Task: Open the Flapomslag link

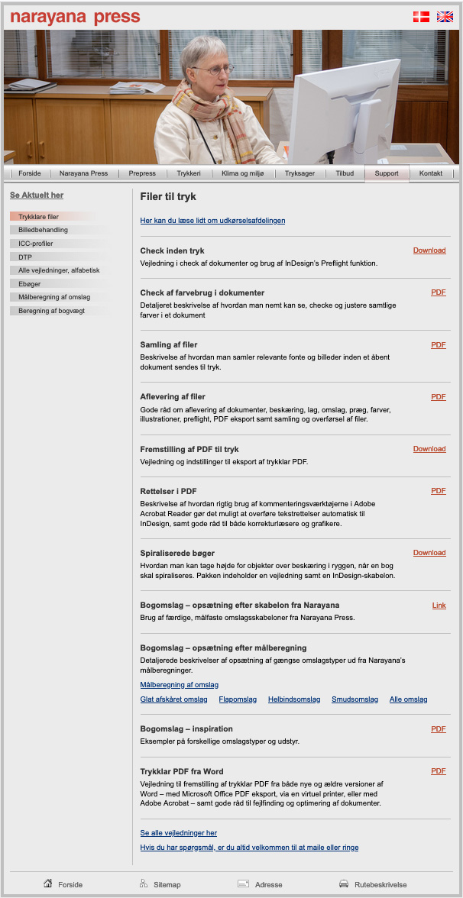Action: coord(238,699)
